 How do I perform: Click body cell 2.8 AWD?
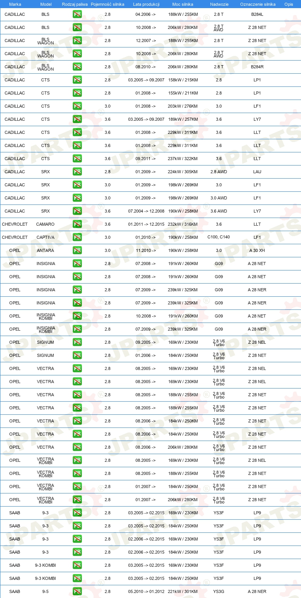(219, 172)
